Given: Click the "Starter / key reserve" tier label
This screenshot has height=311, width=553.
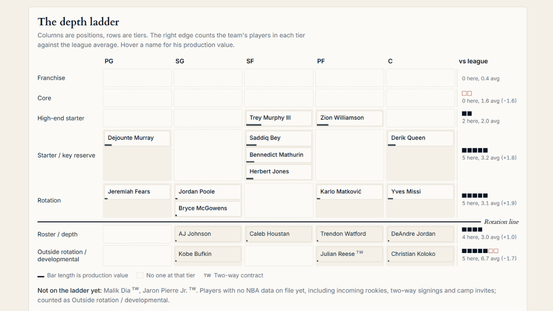Looking at the screenshot, I should click(66, 156).
